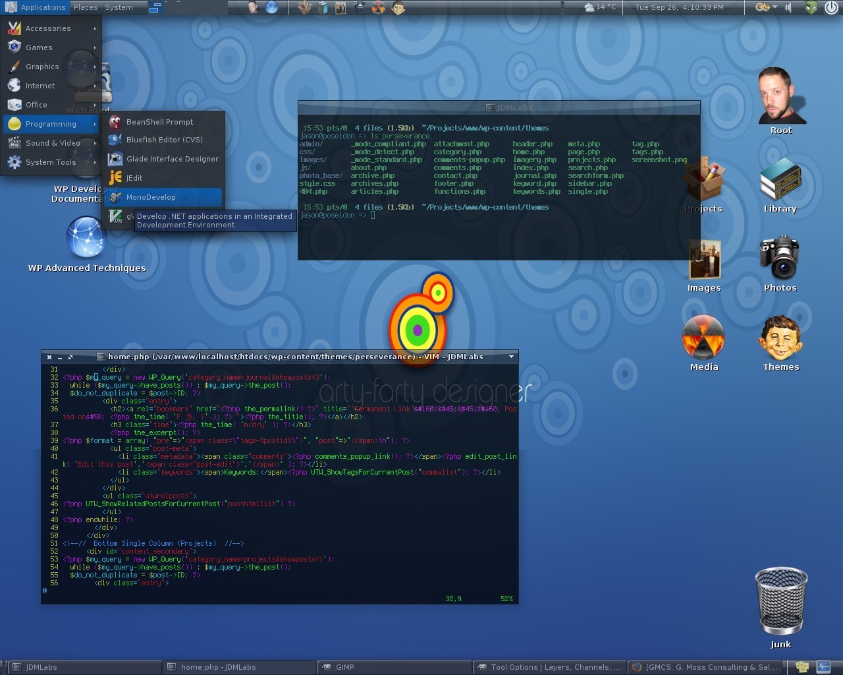
Task: Click functions.php in terminal listing
Action: 460,191
